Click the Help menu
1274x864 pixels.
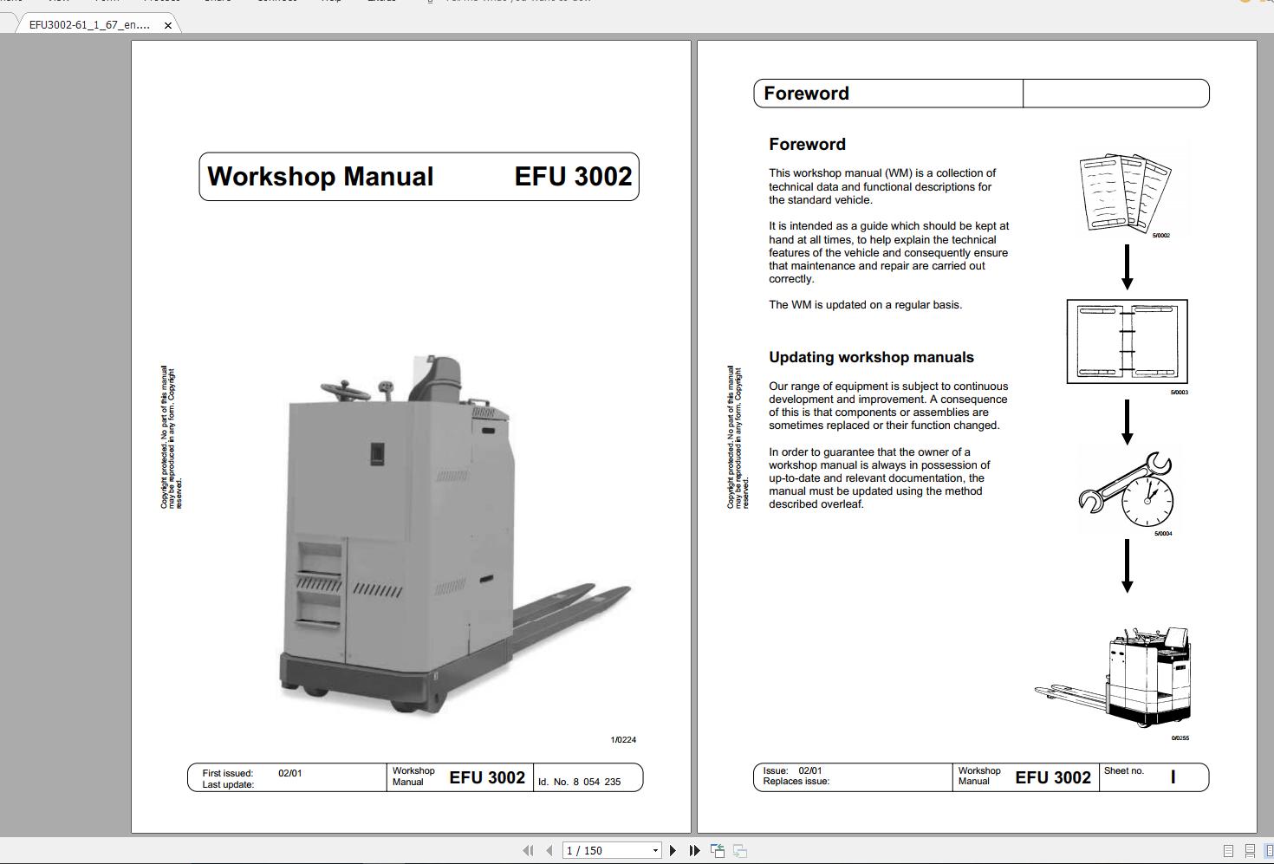click(330, 3)
